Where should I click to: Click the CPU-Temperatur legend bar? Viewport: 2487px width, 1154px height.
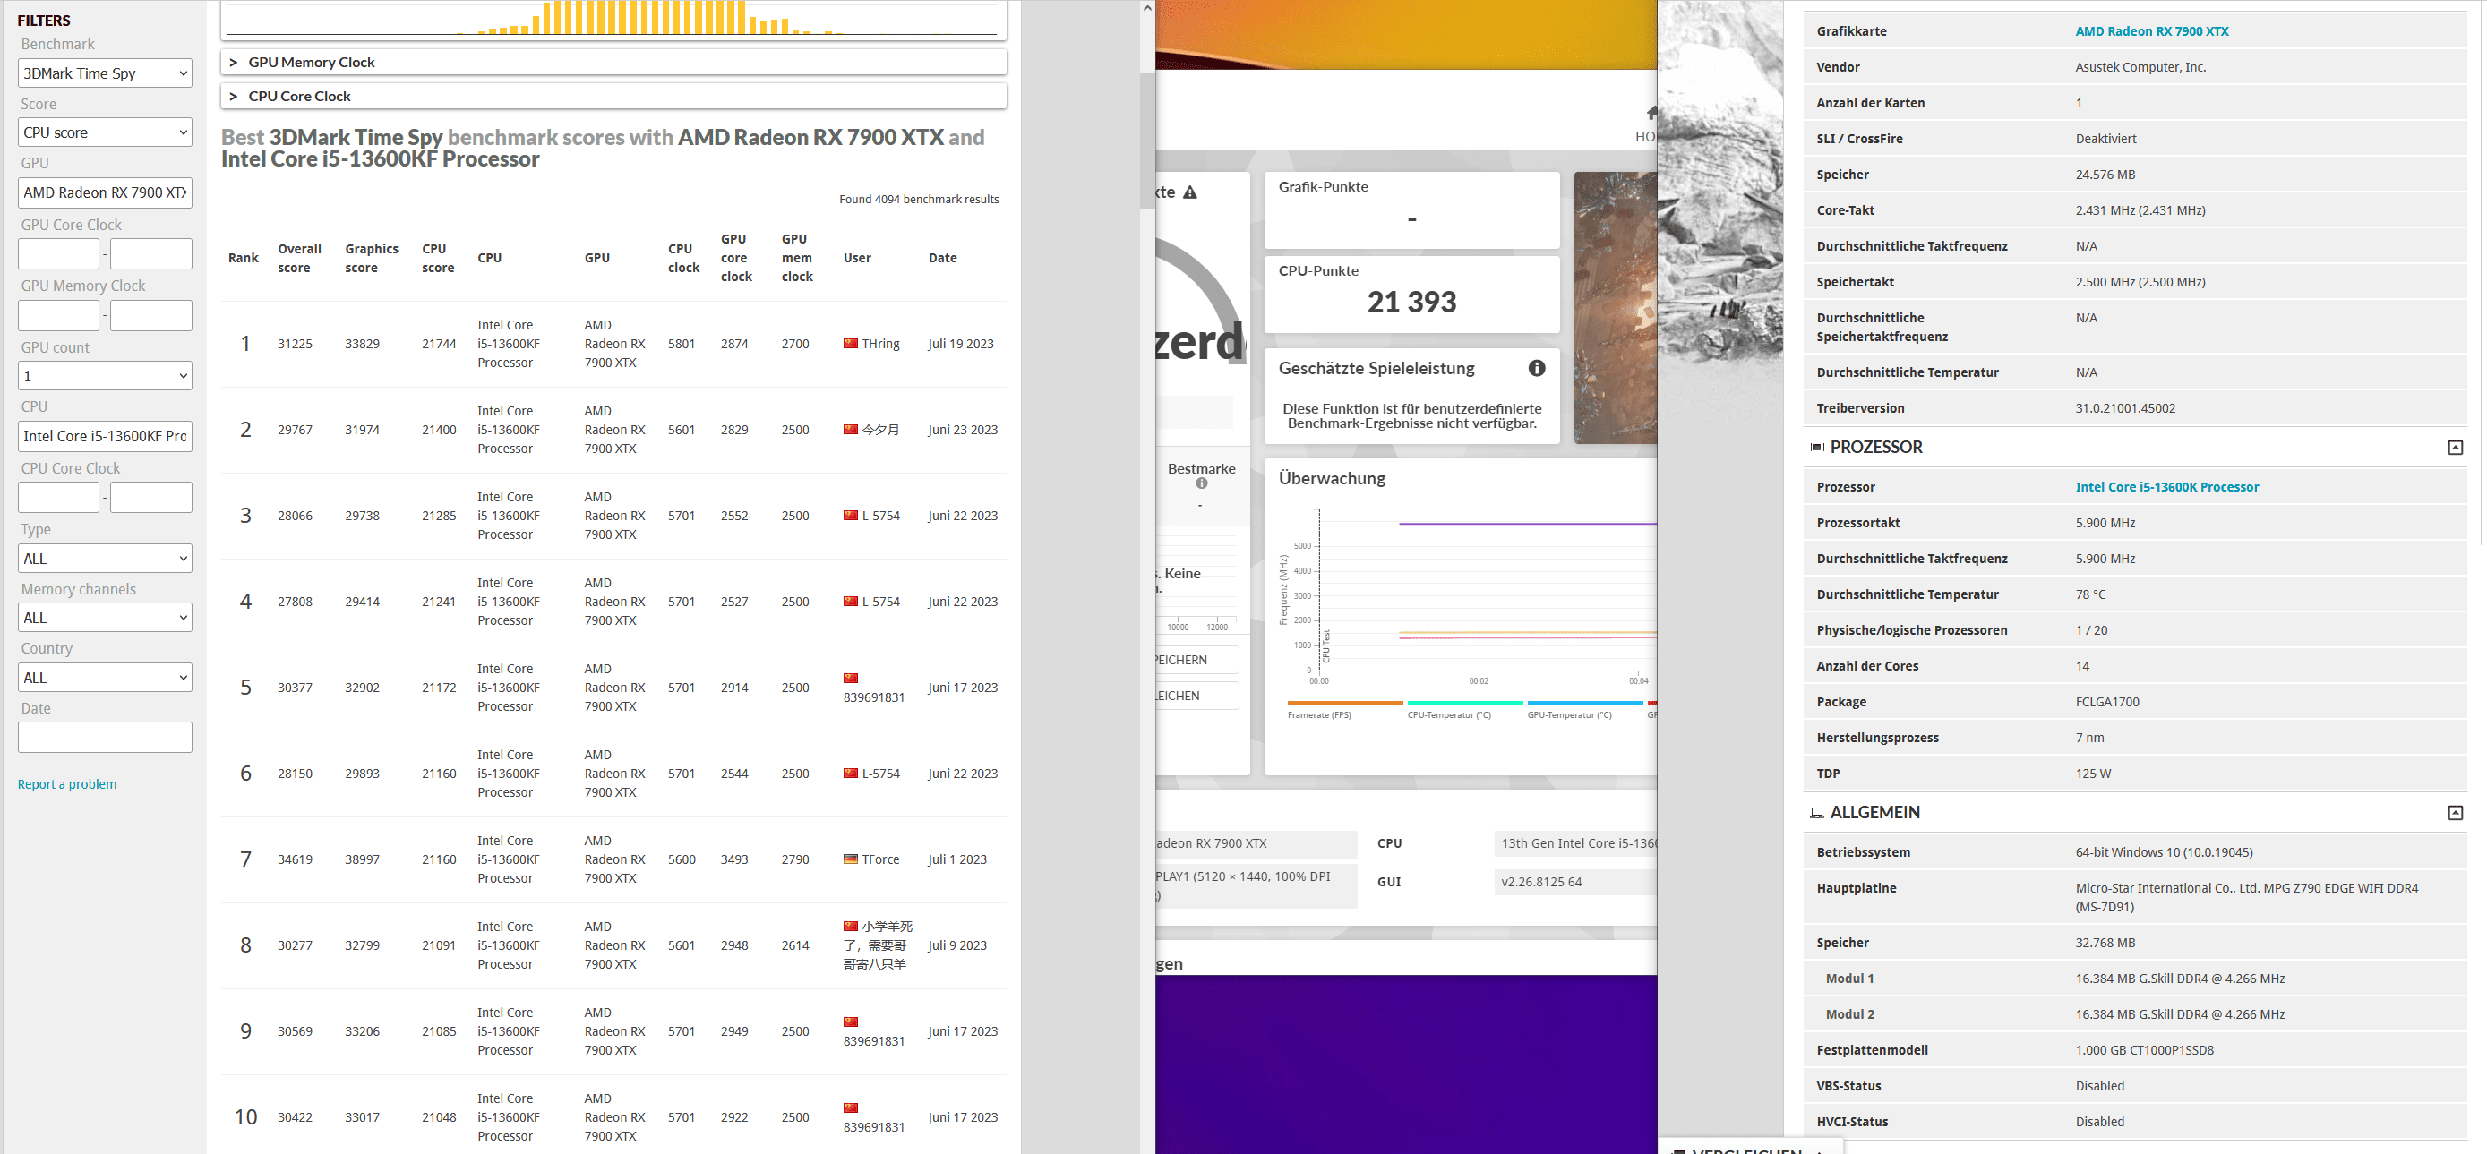1463,703
